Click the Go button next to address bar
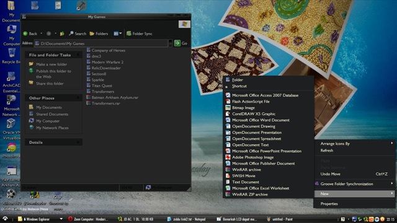This screenshot has height=223, width=397. click(181, 43)
